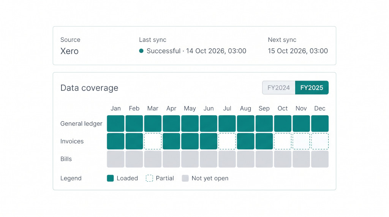Click the 'General ledger' row label

[x=81, y=124]
